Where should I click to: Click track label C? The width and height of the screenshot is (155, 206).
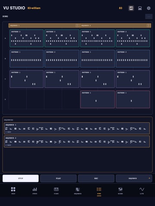[x=5, y=79]
